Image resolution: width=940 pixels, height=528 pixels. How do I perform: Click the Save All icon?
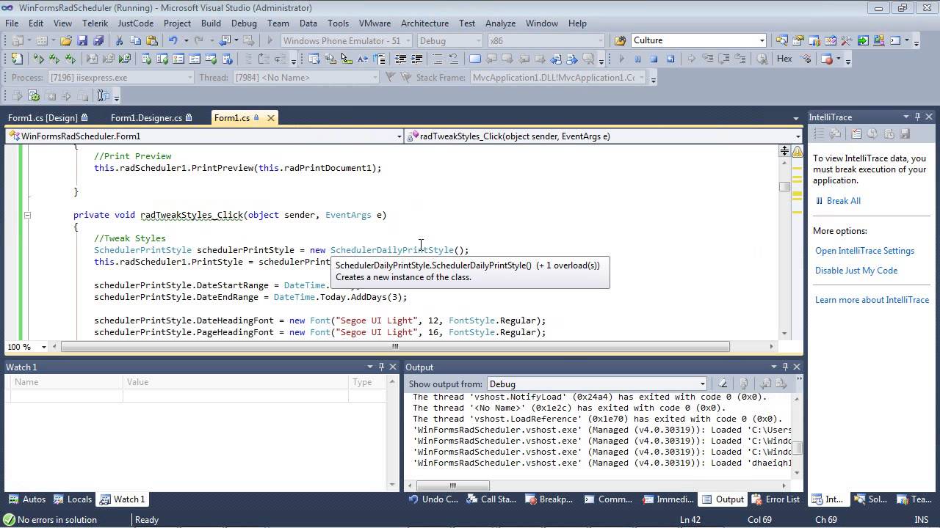(x=98, y=41)
